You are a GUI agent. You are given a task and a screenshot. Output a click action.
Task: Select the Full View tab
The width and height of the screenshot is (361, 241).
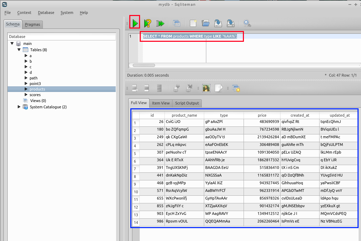pyautogui.click(x=139, y=103)
